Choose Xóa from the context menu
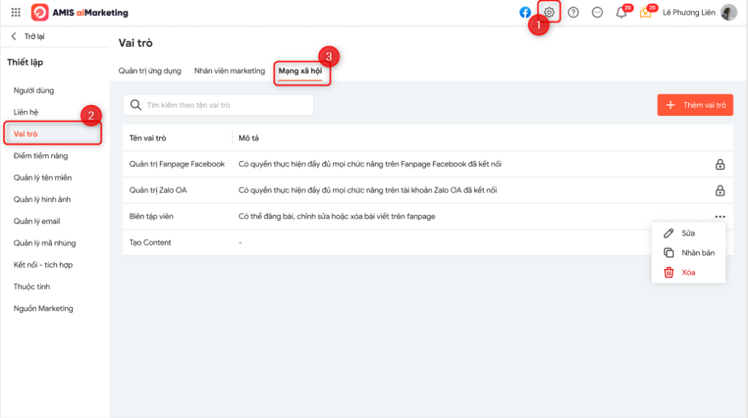The image size is (748, 418). 688,273
